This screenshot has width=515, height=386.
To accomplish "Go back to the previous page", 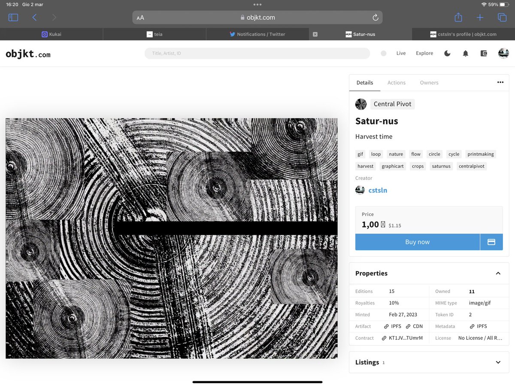I will (x=34, y=18).
